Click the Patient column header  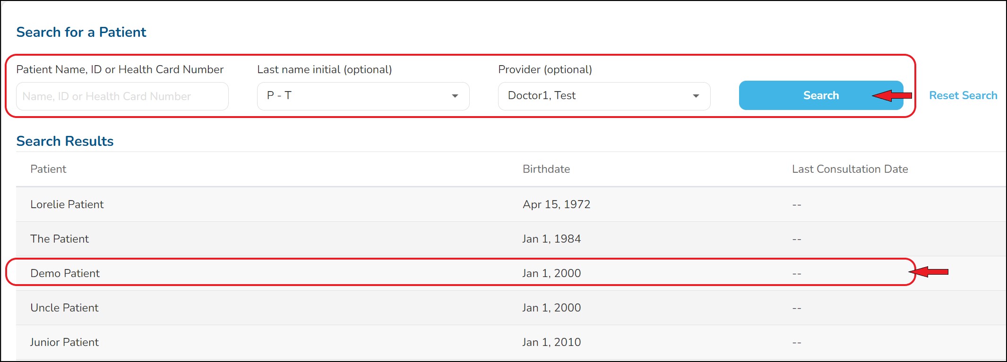48,169
